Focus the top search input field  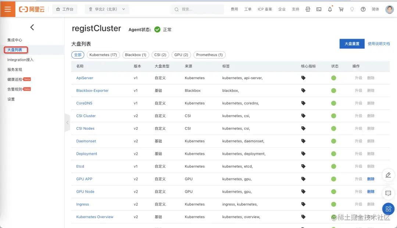point(197,9)
